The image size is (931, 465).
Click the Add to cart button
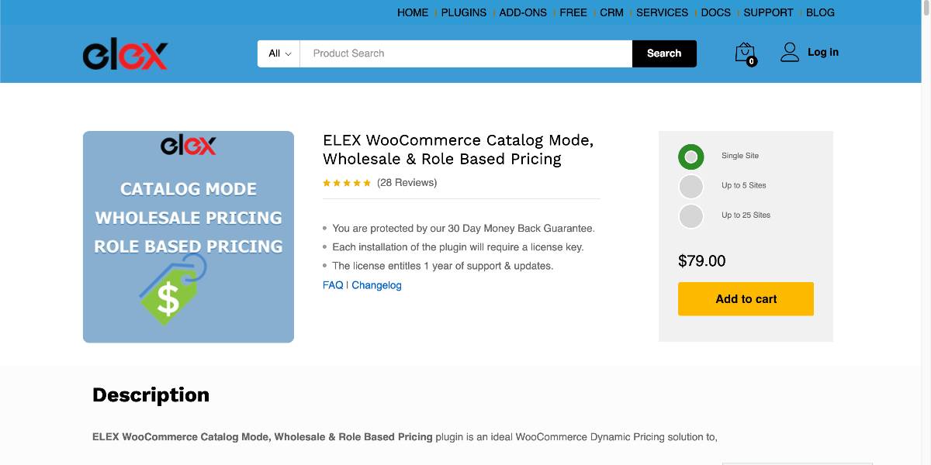click(746, 299)
